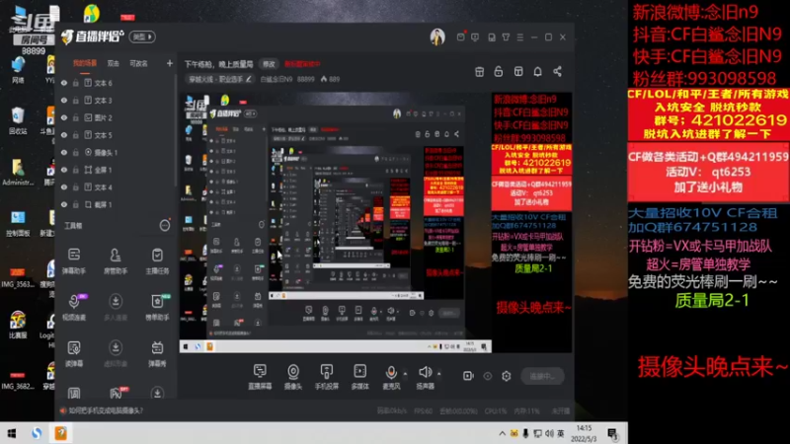This screenshot has width=790, height=444.
Task: Add a new scene with plus icon
Action: pos(169,63)
